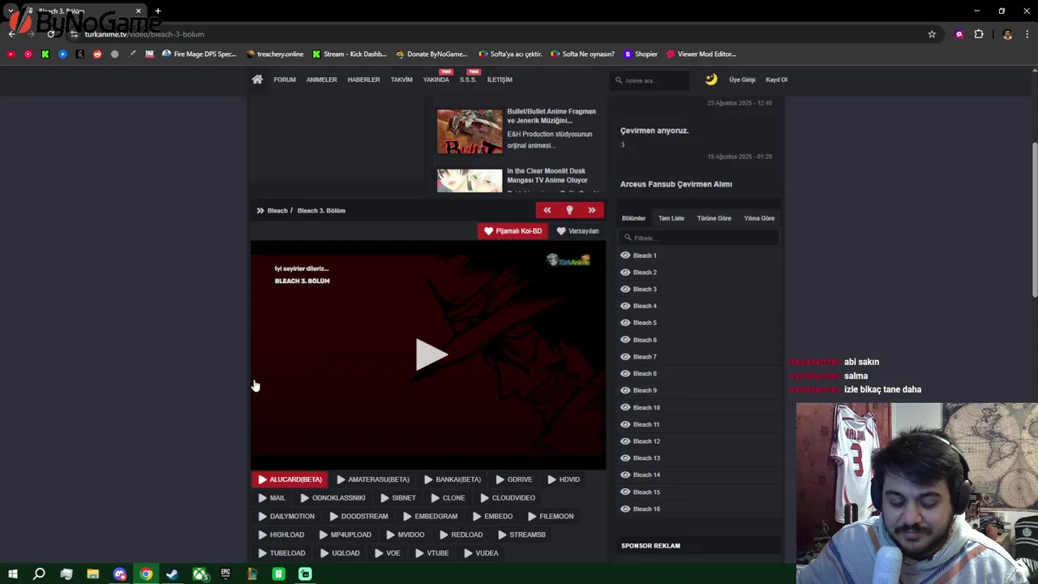1038x584 pixels.
Task: Switch to Yılına Göre tab
Action: click(x=759, y=218)
